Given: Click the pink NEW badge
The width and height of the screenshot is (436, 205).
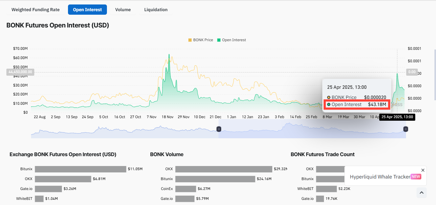Looking at the screenshot, I should point(416,177).
